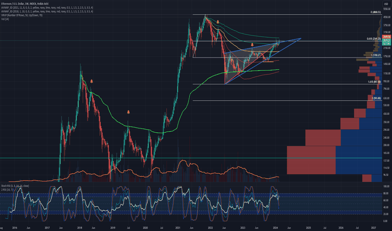
Task: Click the 100.00 value on RSI axis
Action: pyautogui.click(x=387, y=186)
